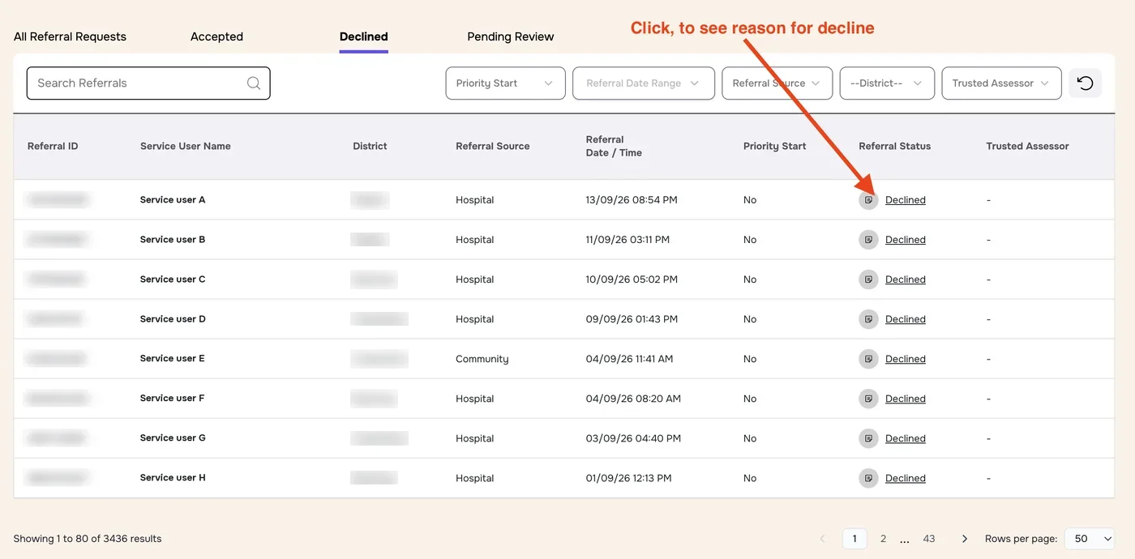Click the Showing 1 to 80 results text

click(88, 539)
